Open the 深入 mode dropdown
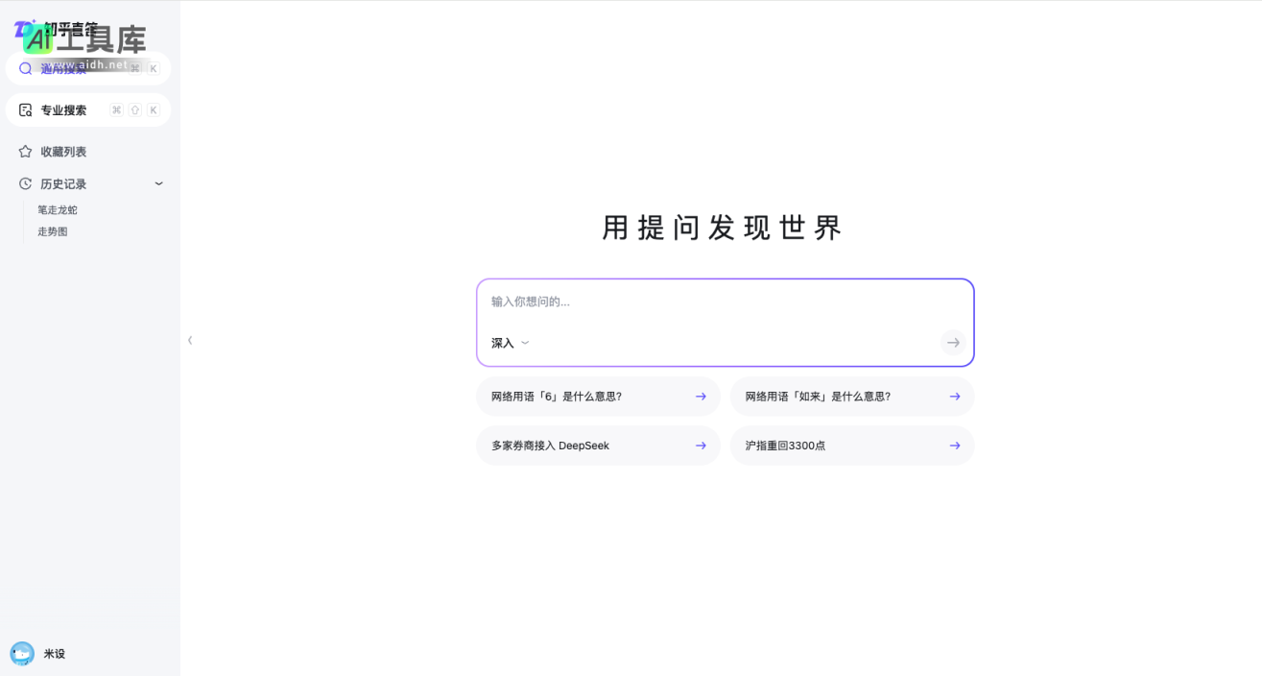 509,343
